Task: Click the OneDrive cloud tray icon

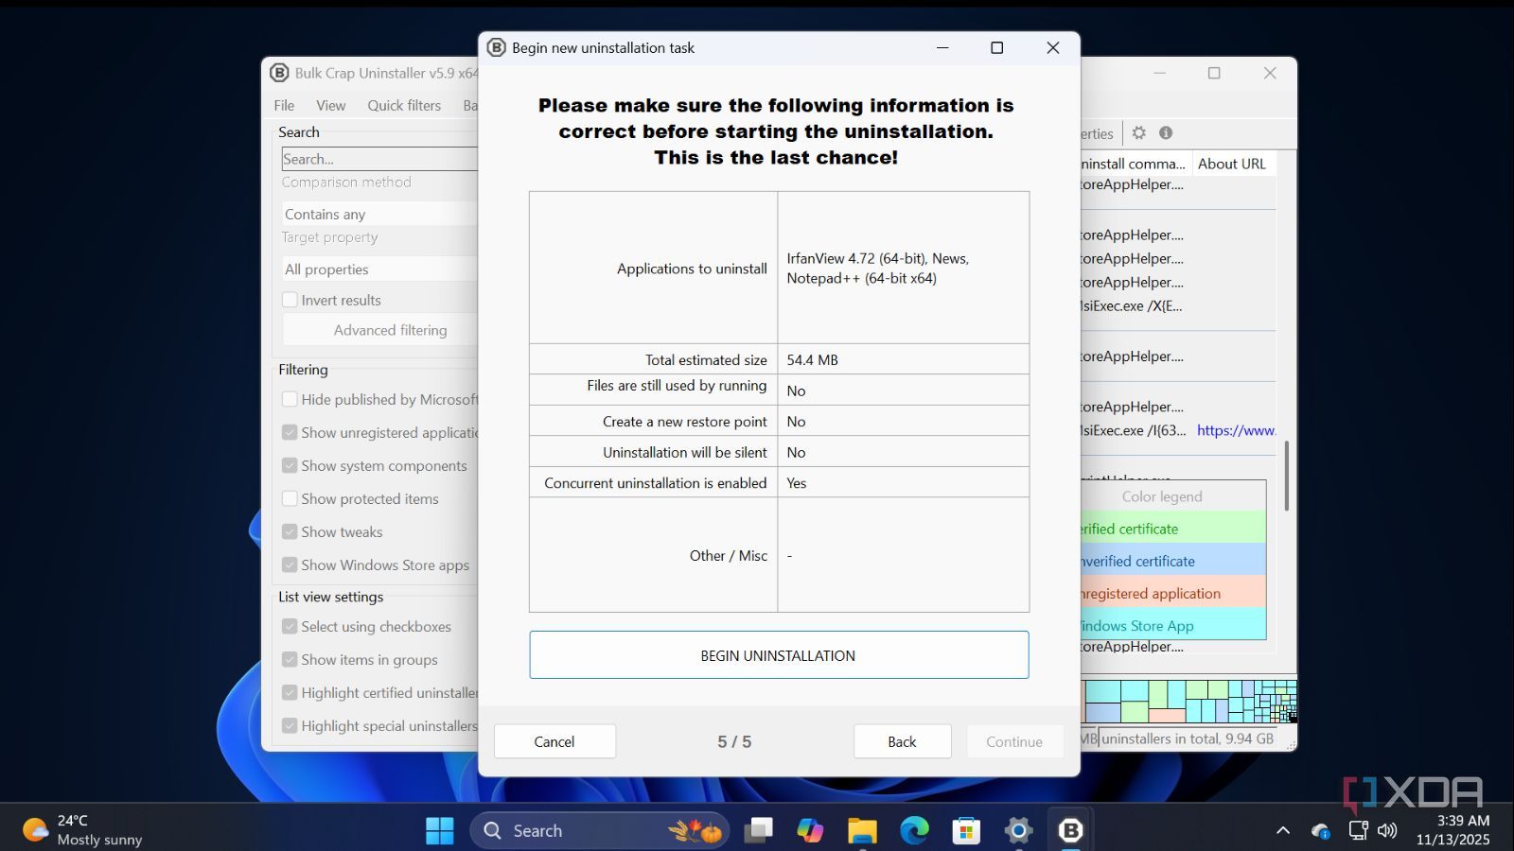Action: click(1321, 830)
